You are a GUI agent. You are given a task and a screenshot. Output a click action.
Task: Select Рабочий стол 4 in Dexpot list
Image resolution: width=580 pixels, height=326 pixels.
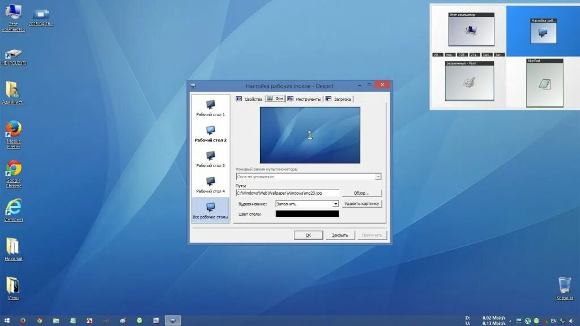click(211, 185)
